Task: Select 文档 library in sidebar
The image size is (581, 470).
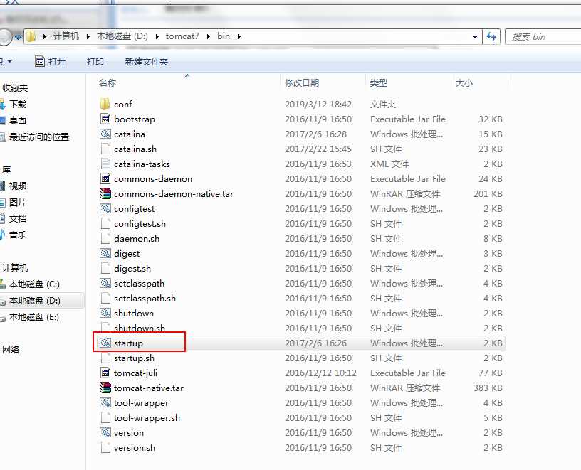Action: tap(18, 219)
